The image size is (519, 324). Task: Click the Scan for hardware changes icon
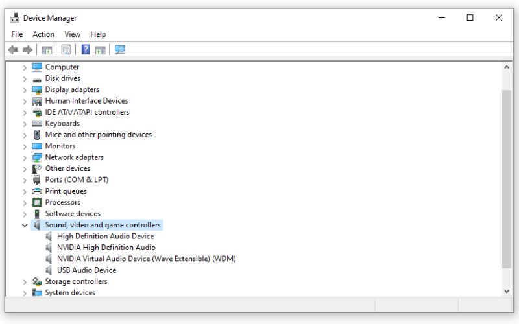[120, 50]
